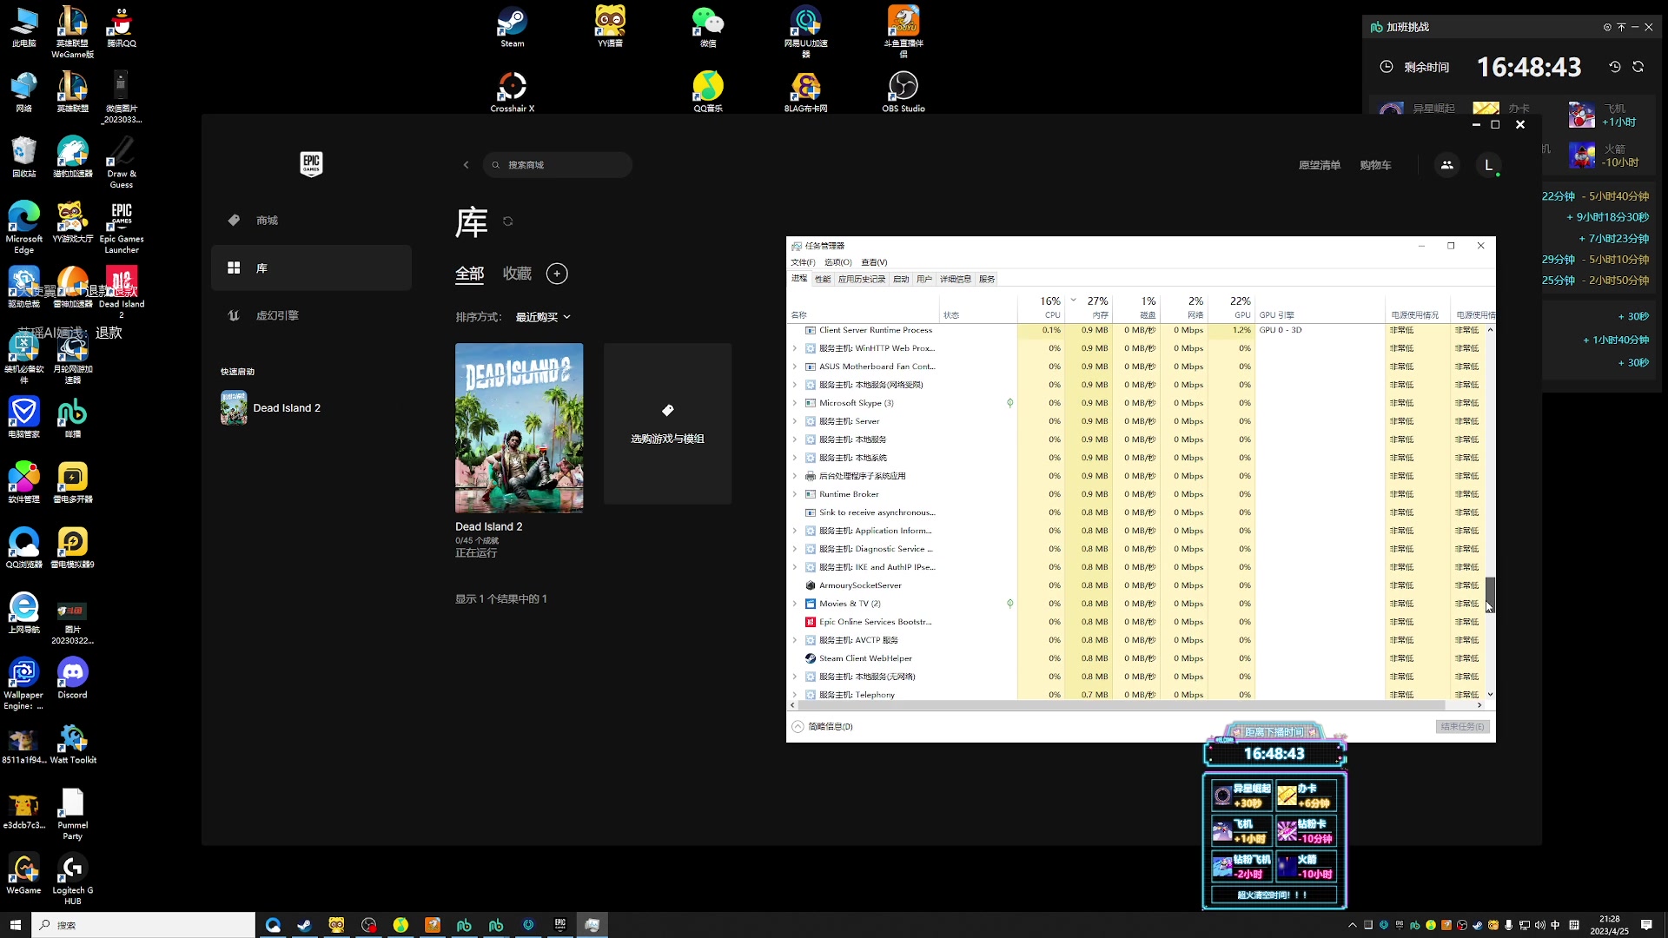Open Wallpaper Engine desktop shortcut

(23, 684)
